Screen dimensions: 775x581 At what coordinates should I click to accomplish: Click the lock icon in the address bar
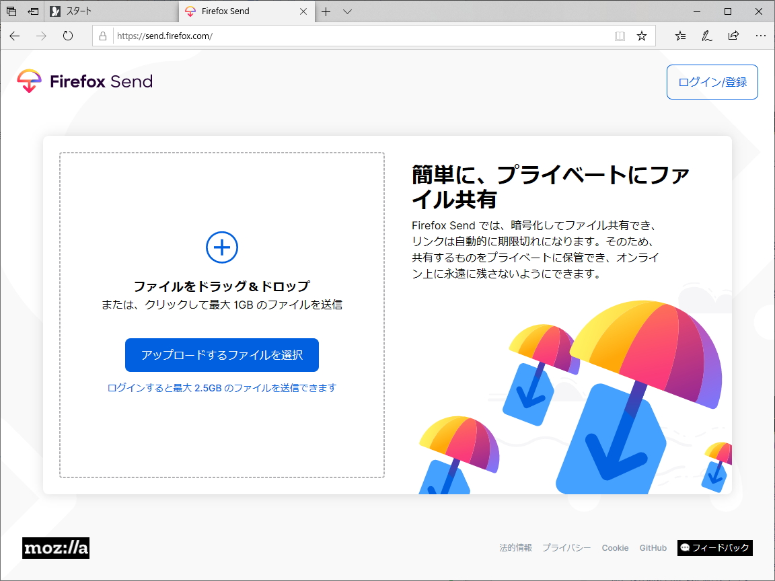coord(102,36)
